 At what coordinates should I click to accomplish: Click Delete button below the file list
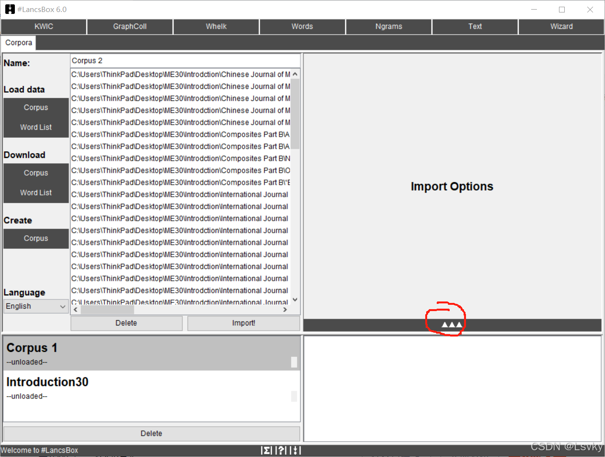pyautogui.click(x=127, y=323)
